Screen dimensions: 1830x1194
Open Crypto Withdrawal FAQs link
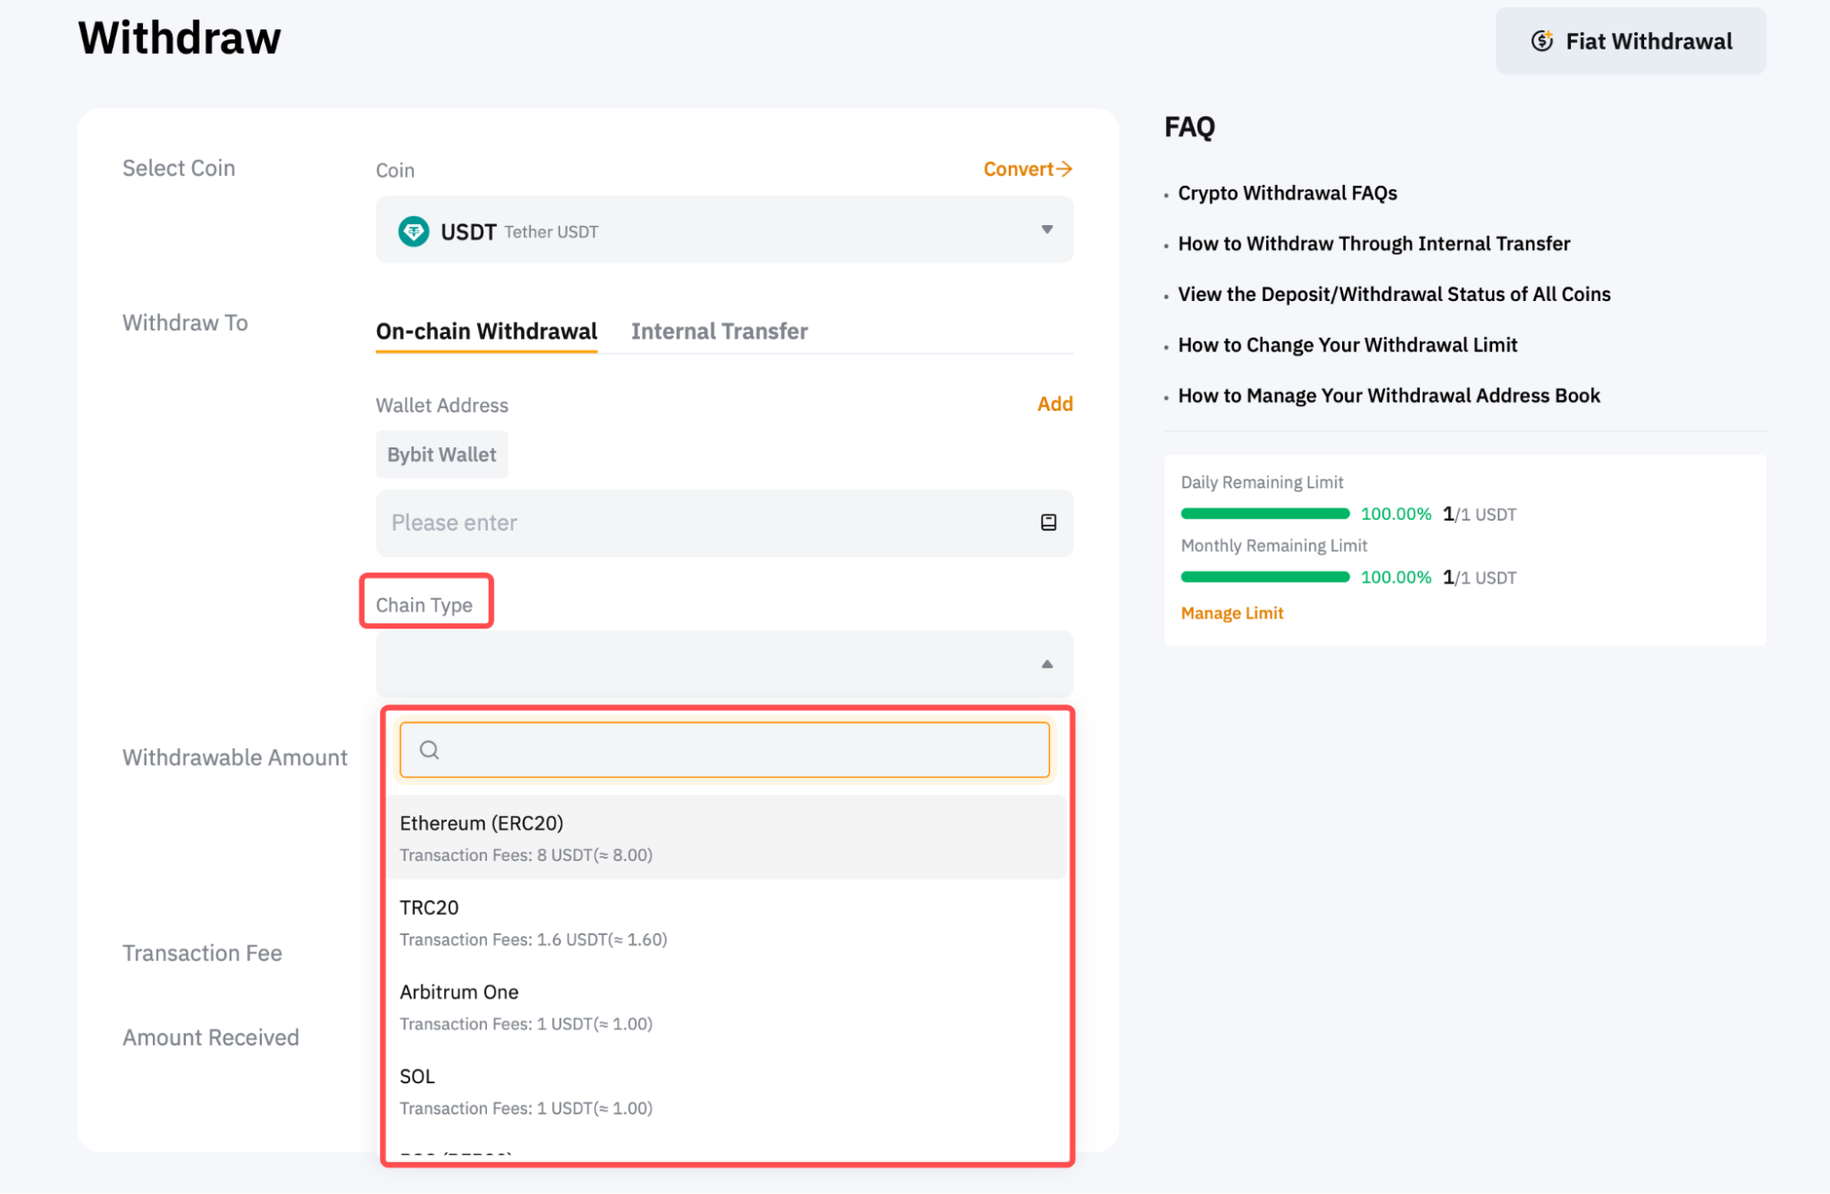[1286, 193]
